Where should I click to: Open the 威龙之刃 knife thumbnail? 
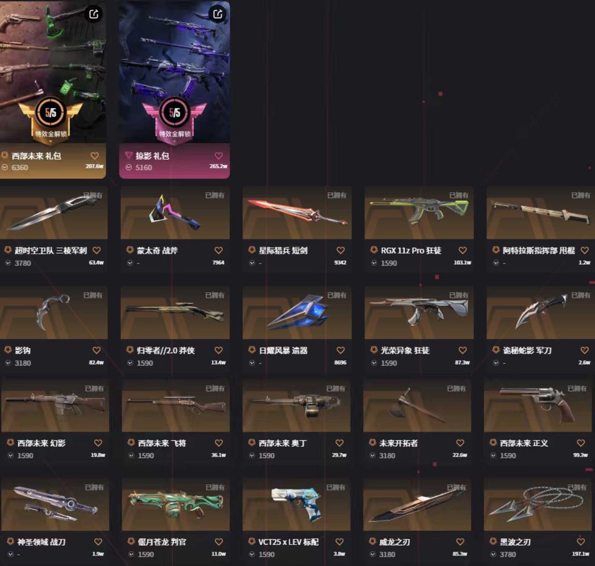click(417, 504)
